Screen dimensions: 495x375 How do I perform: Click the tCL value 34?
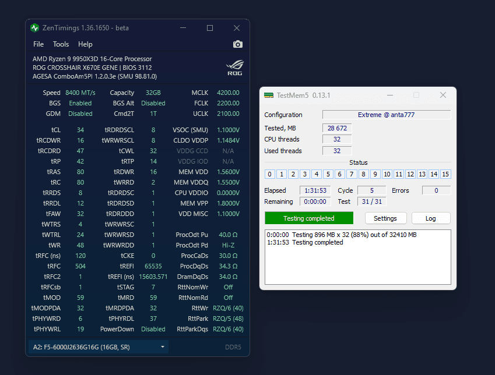click(80, 130)
